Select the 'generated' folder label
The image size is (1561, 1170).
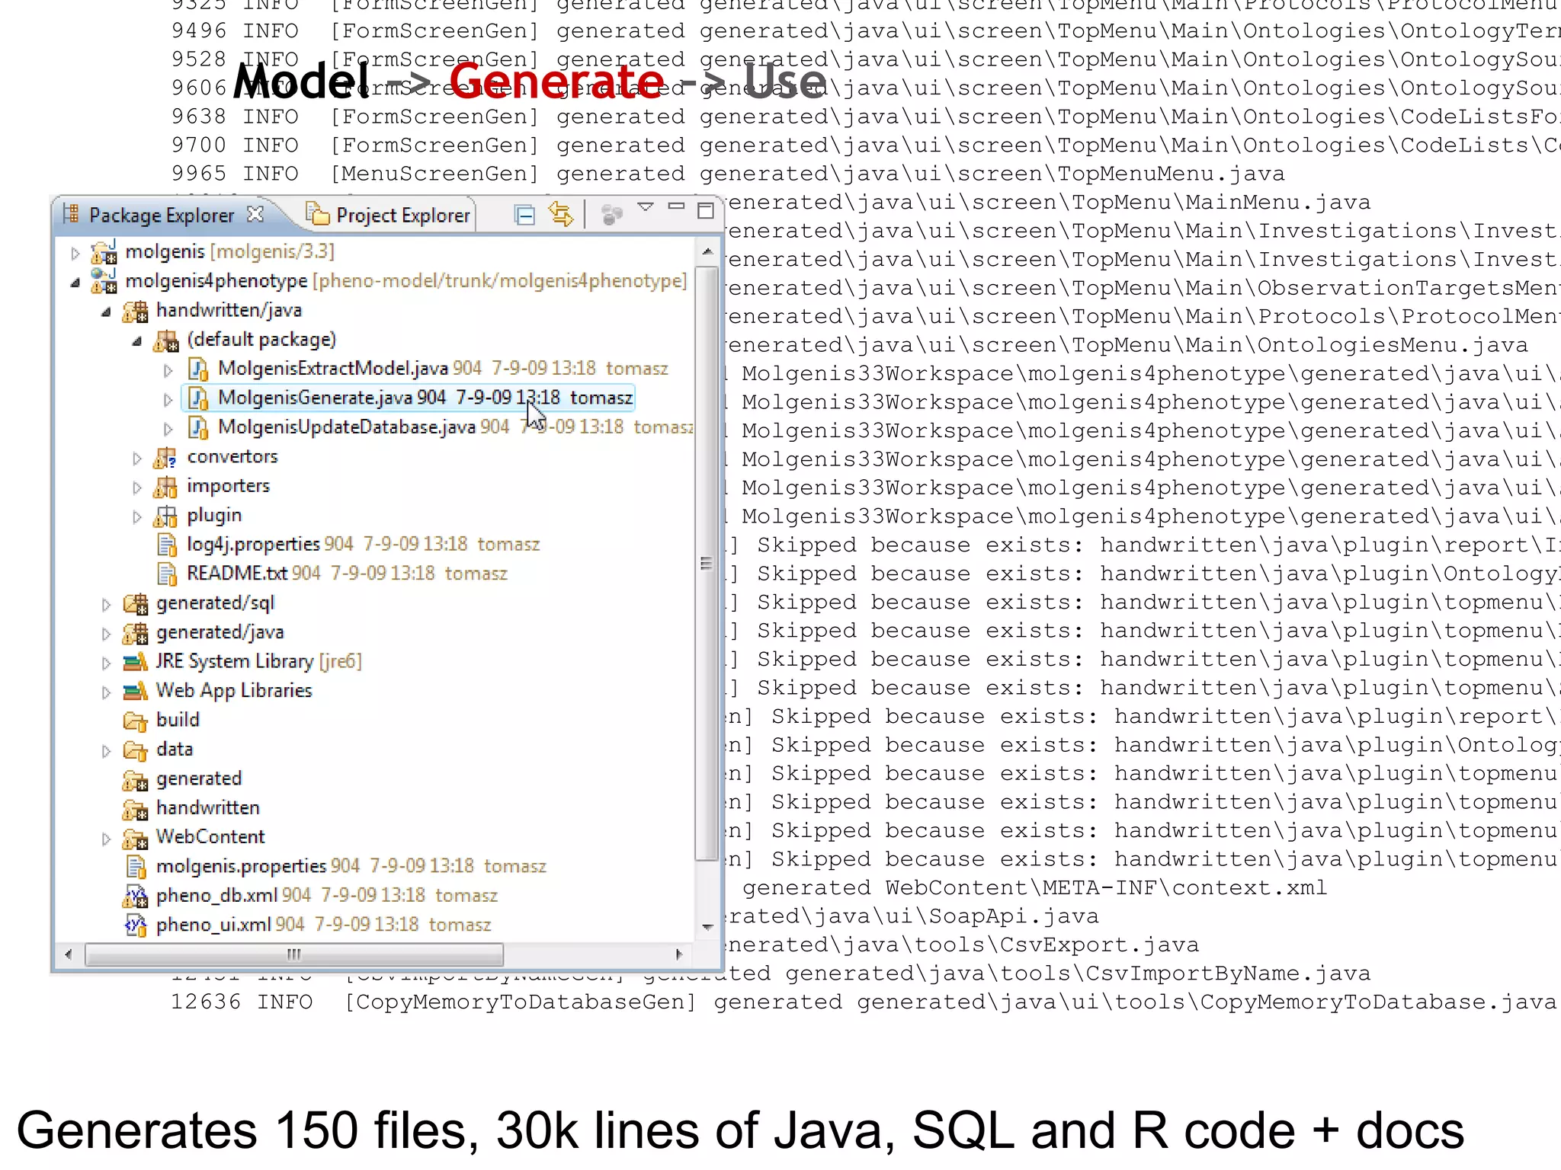click(199, 779)
